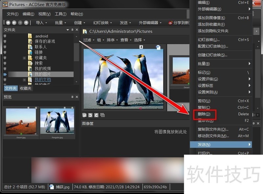
Task: Select the rotate right icon below the image
Action: 96,115
